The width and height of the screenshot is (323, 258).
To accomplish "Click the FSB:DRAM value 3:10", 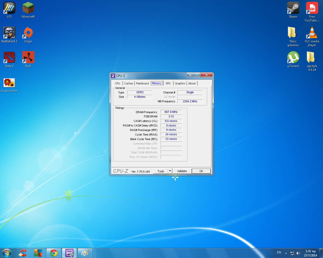I will [171, 116].
